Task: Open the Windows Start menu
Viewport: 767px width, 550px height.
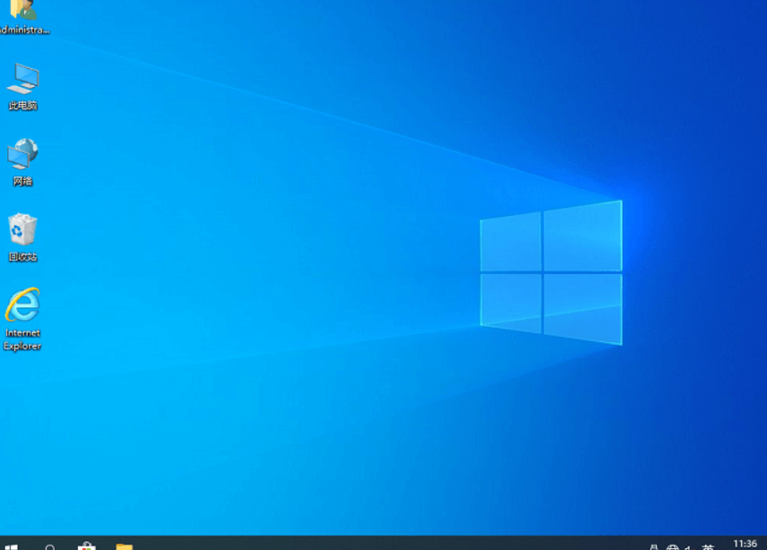Action: point(13,546)
